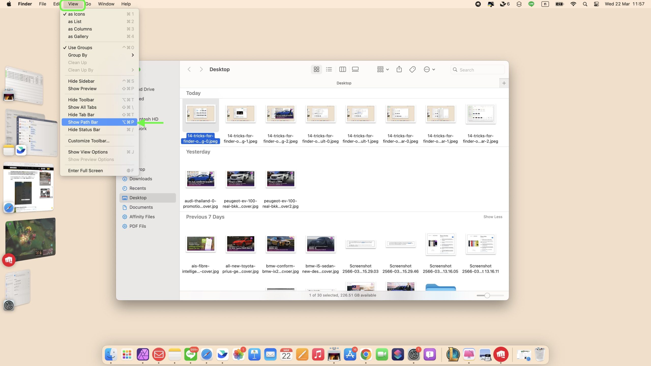Choose Show Path Bar from View menu
The width and height of the screenshot is (651, 366).
83,122
